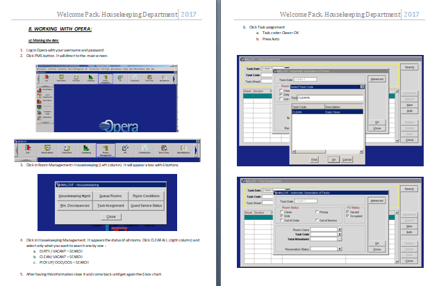The image size is (439, 286).
Task: Open the End of Day toolbar icon
Action: coord(164,148)
